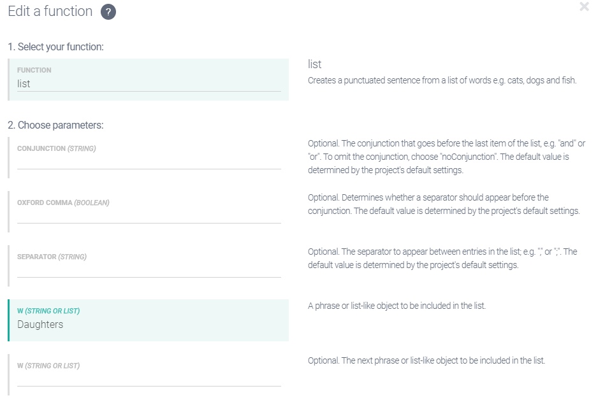The image size is (596, 398).
Task: Open the Conjunction parameter field
Action: coord(149,162)
